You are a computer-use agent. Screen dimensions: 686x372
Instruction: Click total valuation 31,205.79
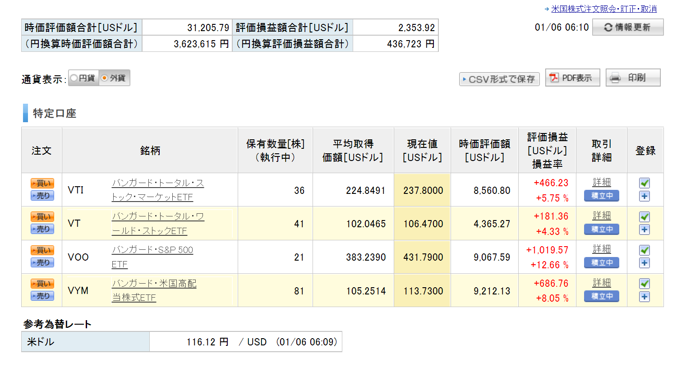(208, 28)
